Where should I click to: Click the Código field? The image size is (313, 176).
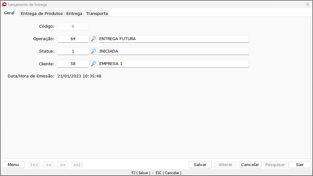pyautogui.click(x=73, y=26)
